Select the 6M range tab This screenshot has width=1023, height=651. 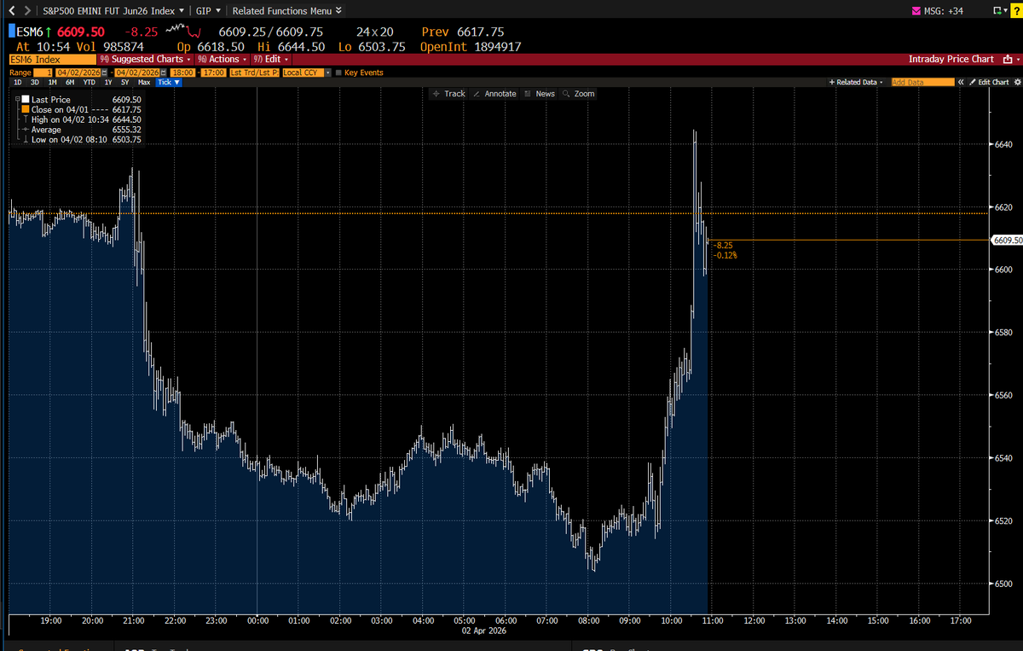(x=70, y=82)
